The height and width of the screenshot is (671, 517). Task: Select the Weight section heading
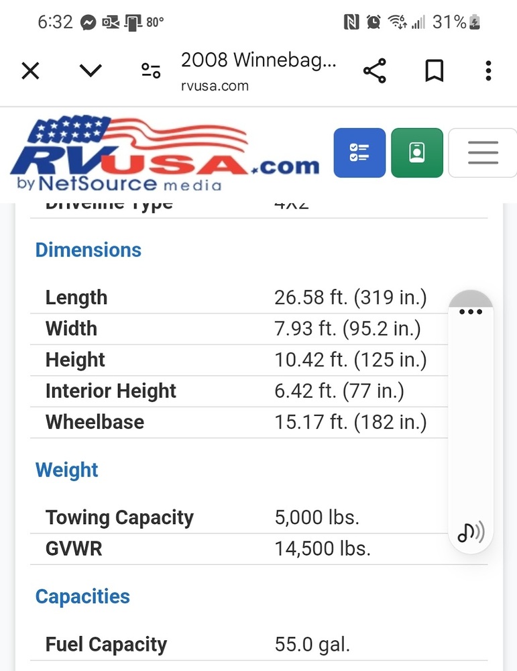(66, 470)
